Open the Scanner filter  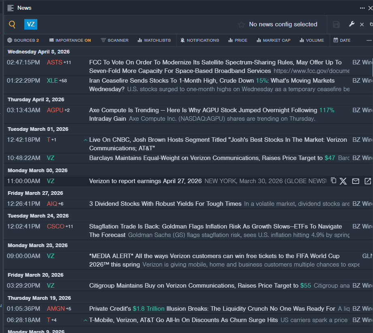(115, 40)
